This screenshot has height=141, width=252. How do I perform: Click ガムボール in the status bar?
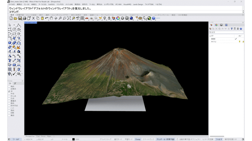coord(165,139)
